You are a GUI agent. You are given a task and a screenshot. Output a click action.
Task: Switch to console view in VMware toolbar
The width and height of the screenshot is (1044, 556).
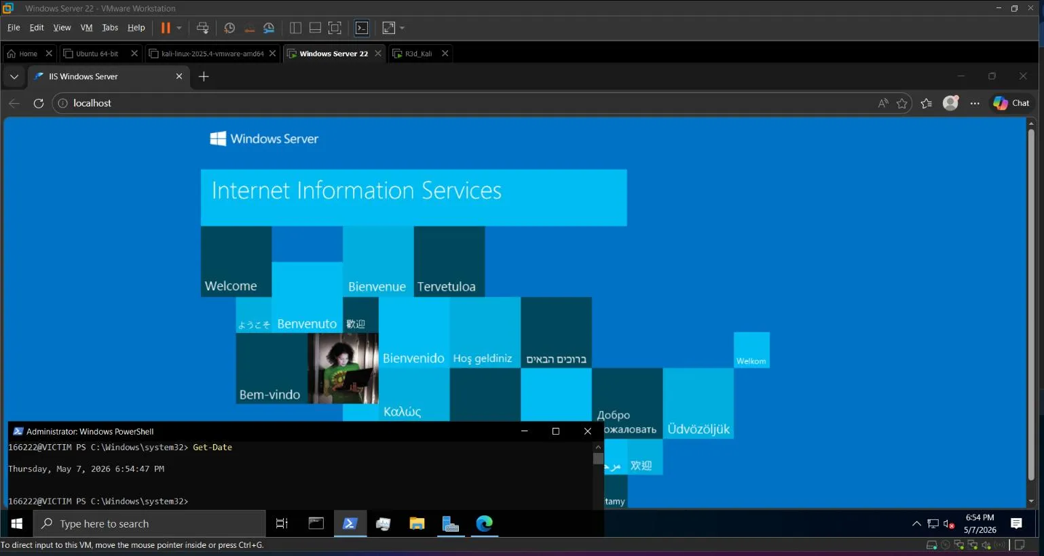362,28
